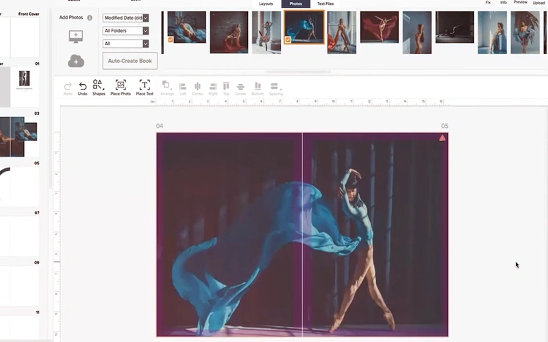Click the Info menu item
548x342 pixels.
[x=503, y=3]
